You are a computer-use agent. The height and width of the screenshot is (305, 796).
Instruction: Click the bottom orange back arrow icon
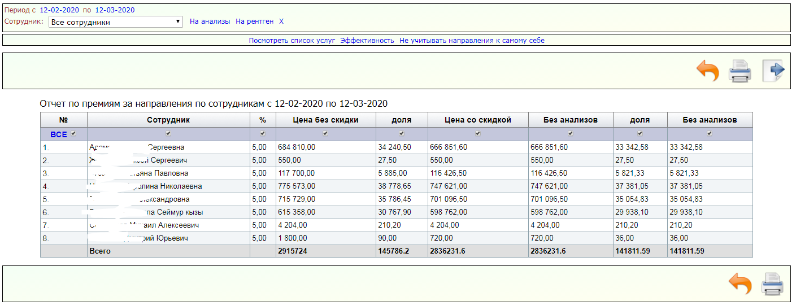[x=740, y=284]
